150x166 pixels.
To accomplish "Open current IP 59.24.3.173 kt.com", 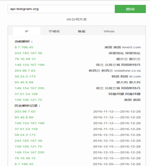I will click(x=25, y=76).
